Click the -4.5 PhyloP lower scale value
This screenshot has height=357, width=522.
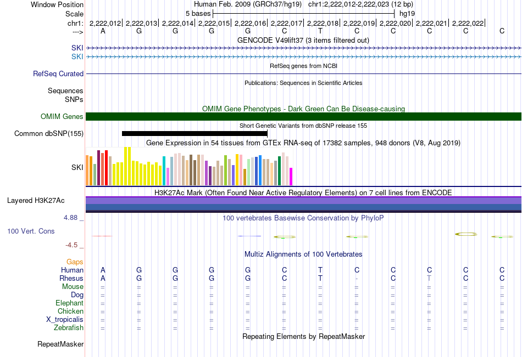71,245
